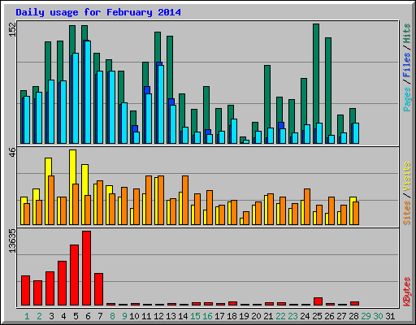Viewport: 416px width, 325px height.
Task: Select day label "13" on the bottom axis
Action: click(171, 316)
